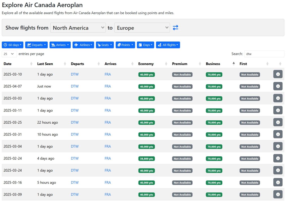Toggle the Business column sort arrow

[234, 64]
